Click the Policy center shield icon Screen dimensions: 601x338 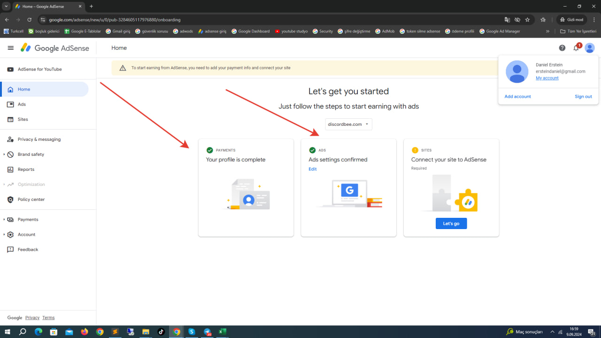10,200
